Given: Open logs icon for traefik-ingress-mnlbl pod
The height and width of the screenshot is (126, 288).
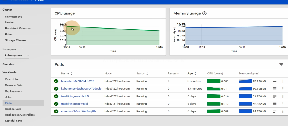Looking at the screenshot, I should (275, 104).
